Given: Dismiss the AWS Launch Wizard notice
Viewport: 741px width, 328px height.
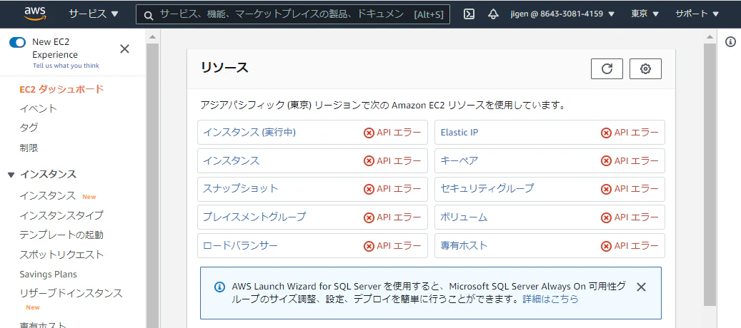Looking at the screenshot, I should click(641, 287).
